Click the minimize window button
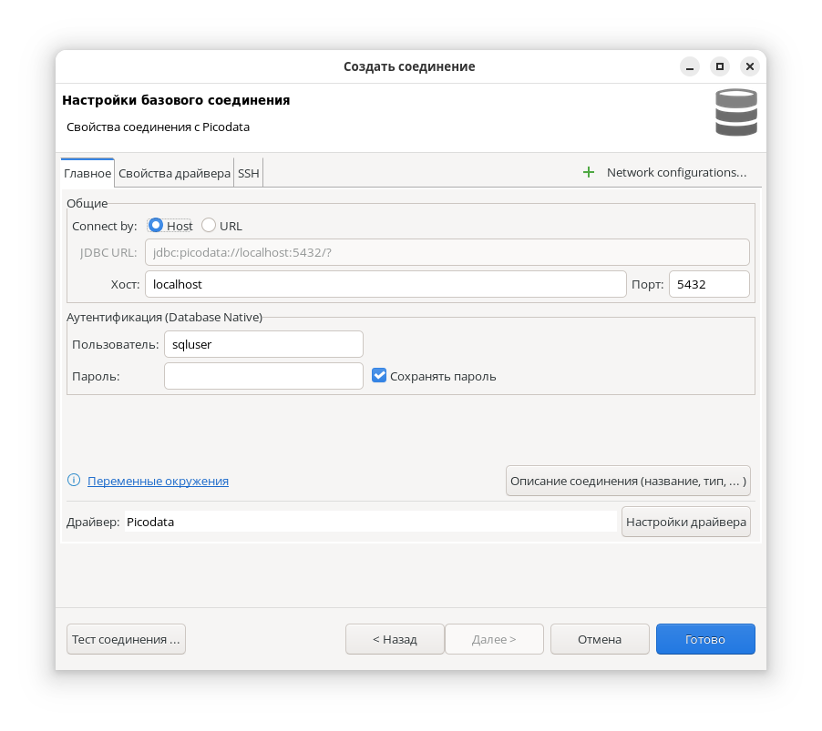The image size is (822, 731). [x=689, y=66]
